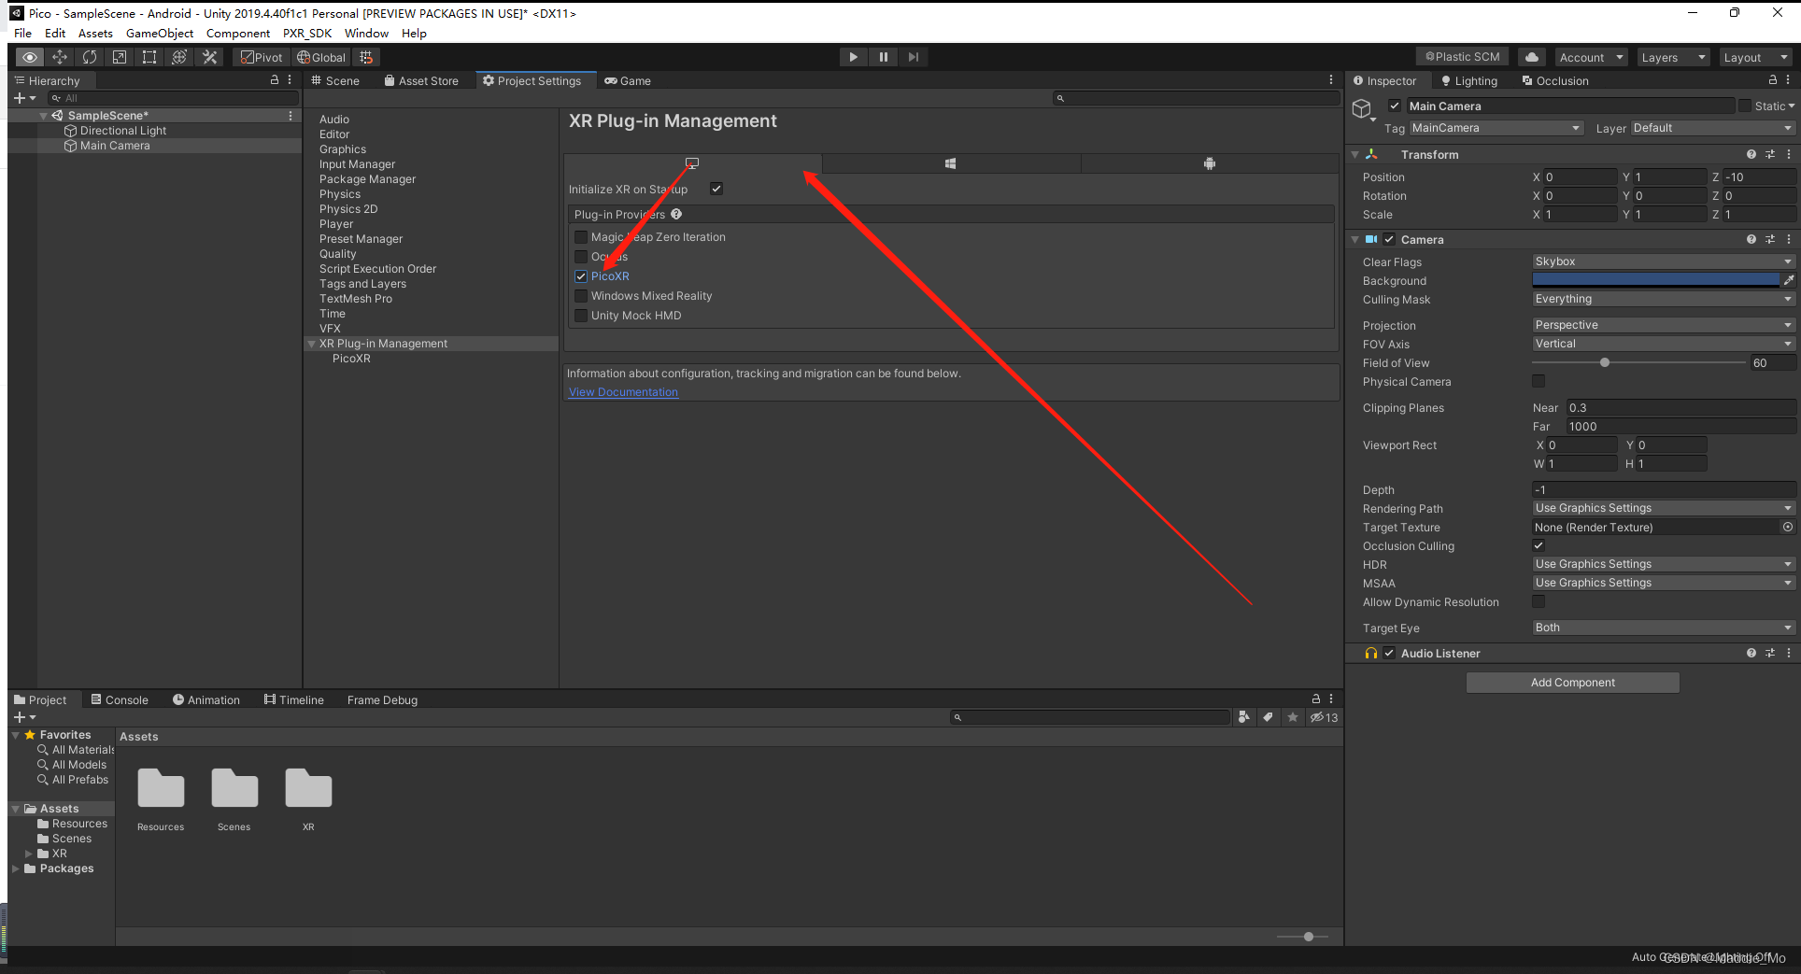Open Audio Listener component menu
The image size is (1801, 974).
point(1789,653)
